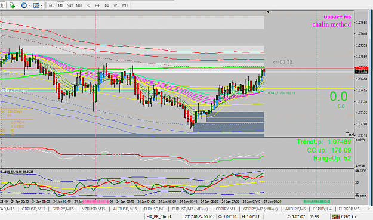The width and height of the screenshot is (373, 220).
Task: Open the GBPJPY,M15 chart tab
Action: point(63,209)
